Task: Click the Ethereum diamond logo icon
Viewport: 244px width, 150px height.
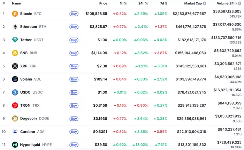Action: (15, 27)
